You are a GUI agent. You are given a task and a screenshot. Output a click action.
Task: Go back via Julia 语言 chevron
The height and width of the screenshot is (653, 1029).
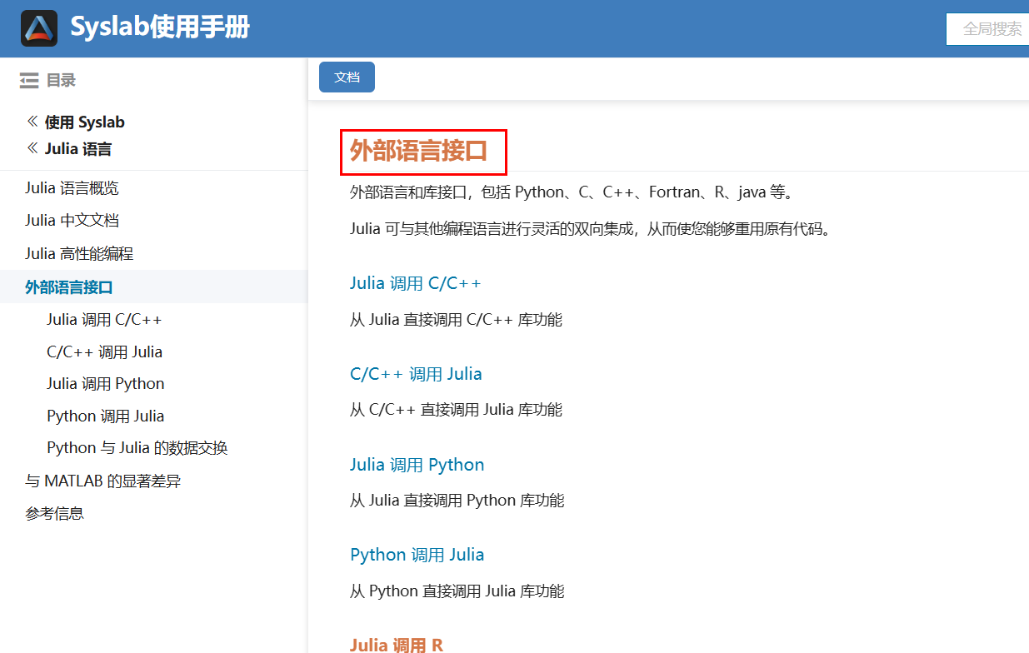(x=32, y=148)
